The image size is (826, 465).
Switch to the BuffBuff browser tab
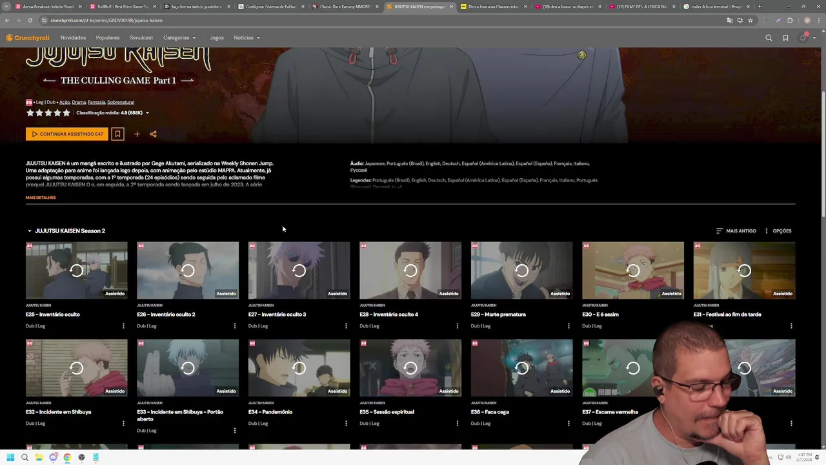click(123, 6)
